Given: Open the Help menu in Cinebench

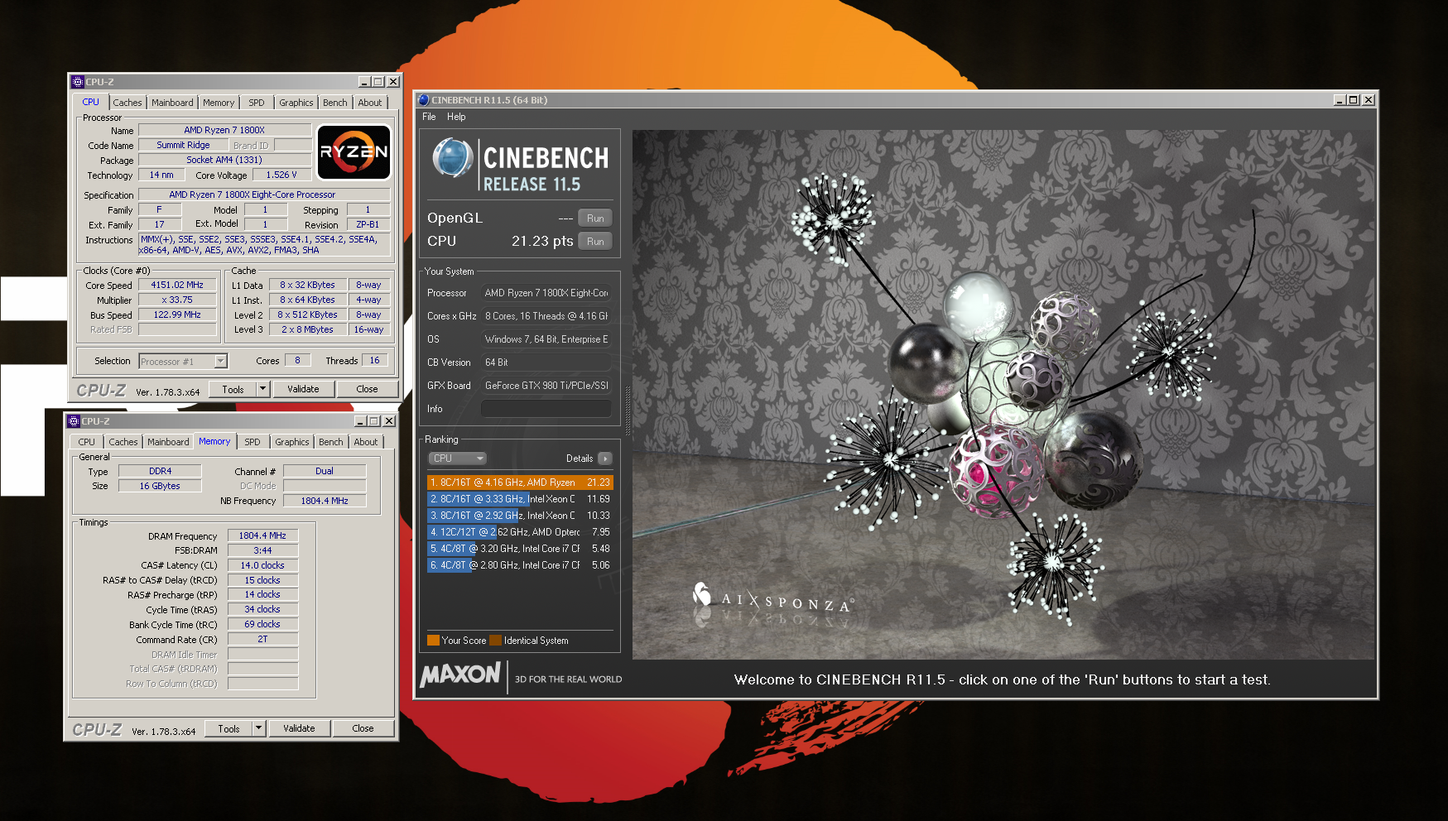Looking at the screenshot, I should [456, 117].
